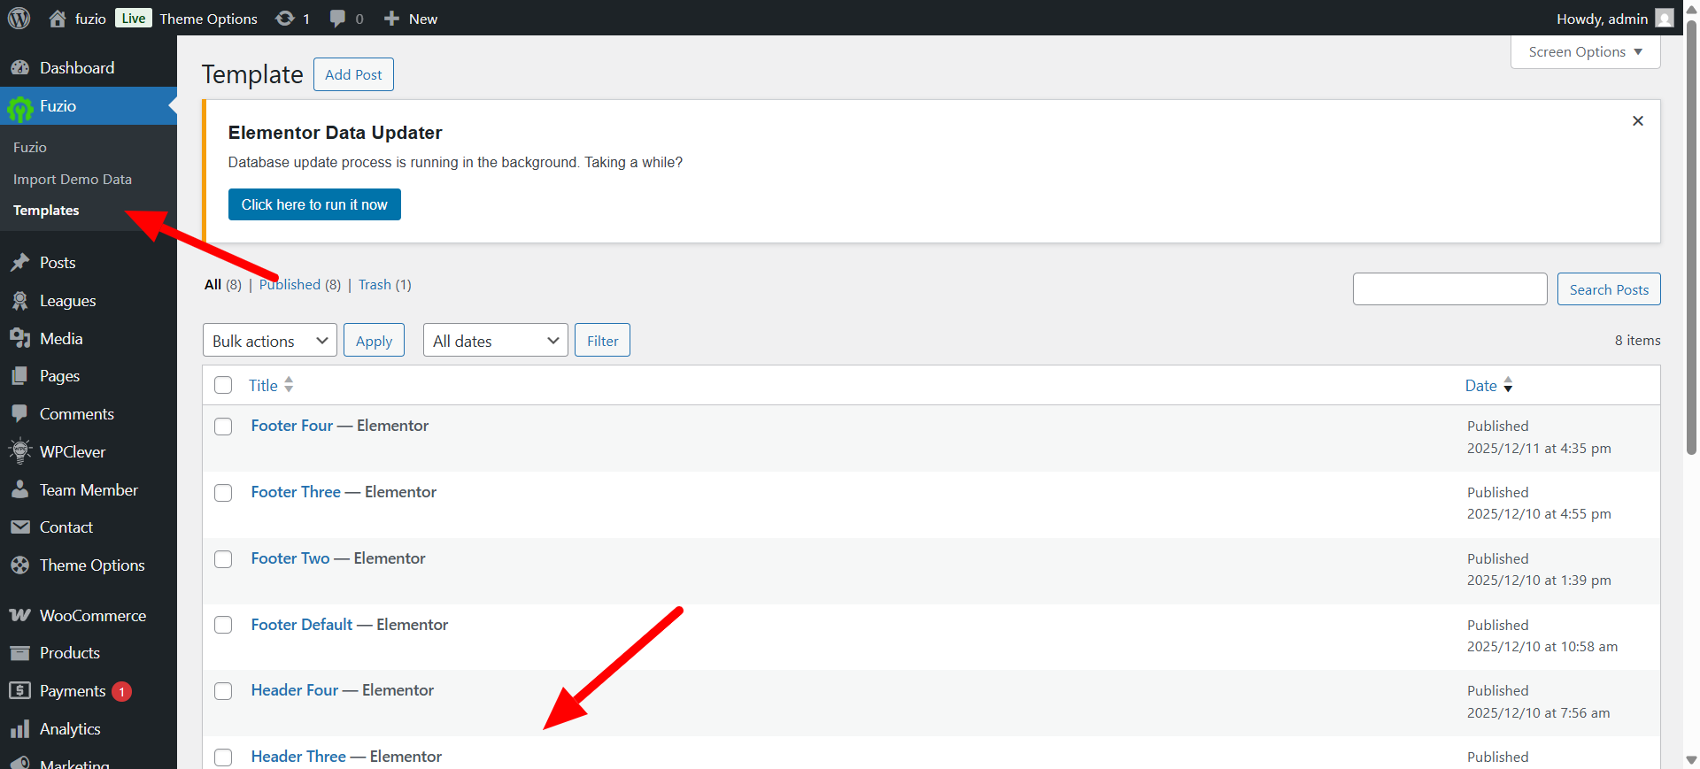Click the Add Post button
The width and height of the screenshot is (1700, 769).
pos(353,75)
